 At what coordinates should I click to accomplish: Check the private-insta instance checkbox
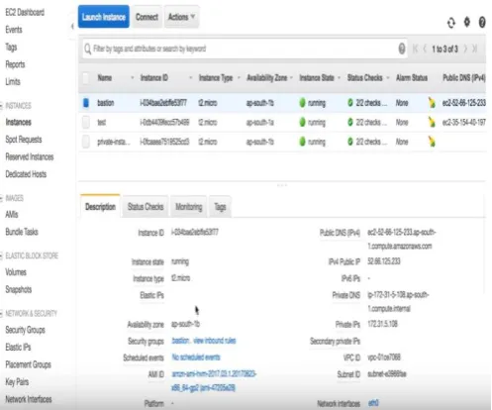(86, 142)
